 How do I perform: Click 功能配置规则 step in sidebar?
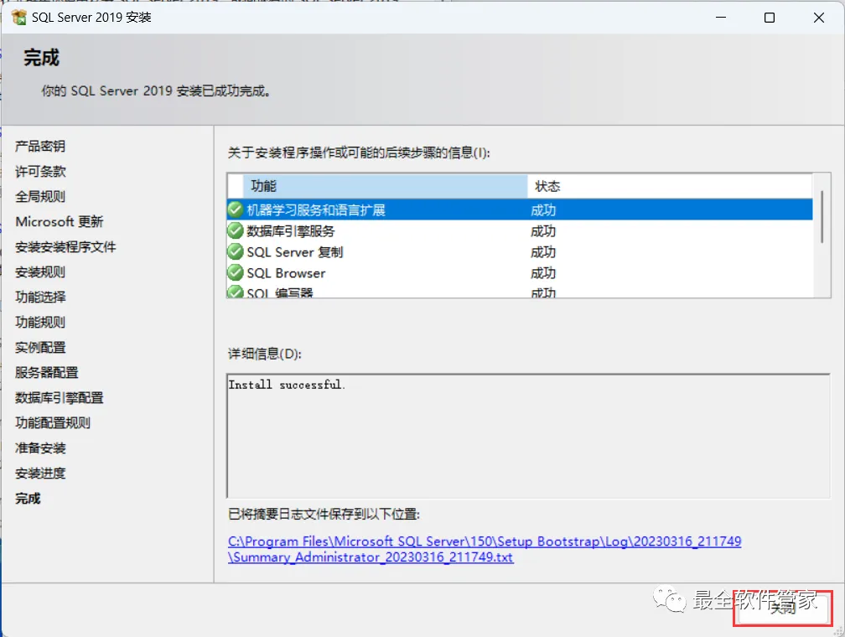click(x=53, y=422)
